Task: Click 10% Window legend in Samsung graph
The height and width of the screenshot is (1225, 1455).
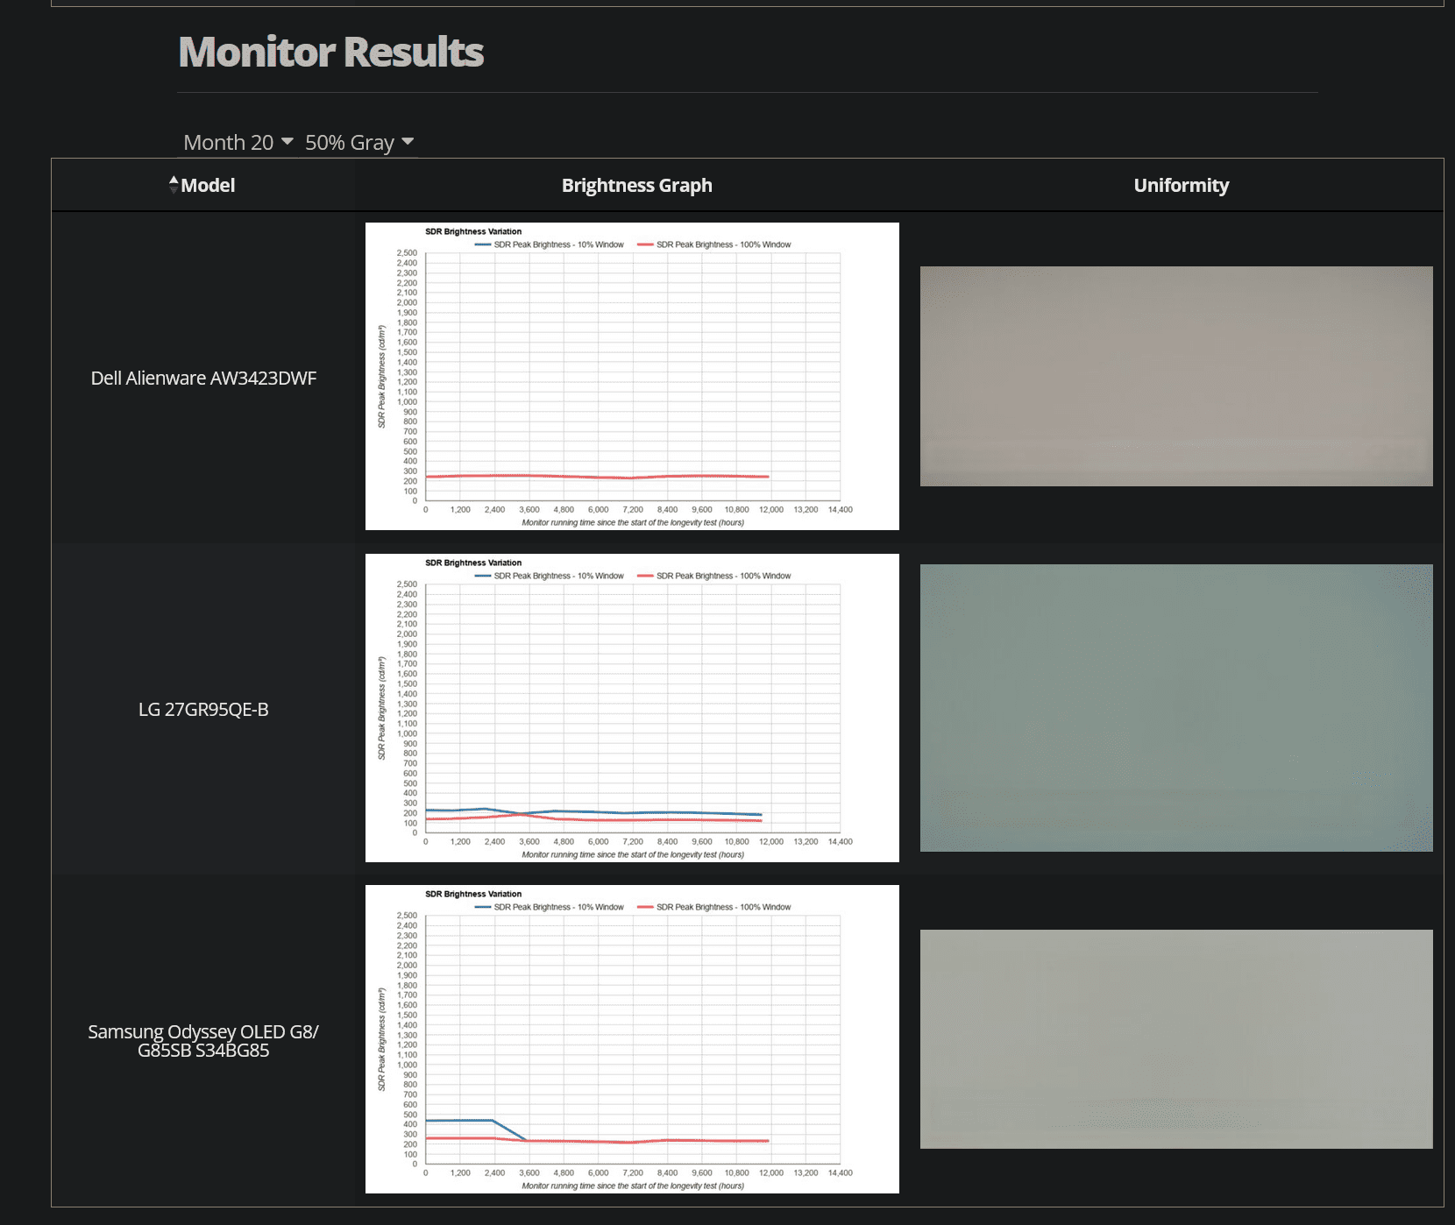Action: (x=550, y=907)
